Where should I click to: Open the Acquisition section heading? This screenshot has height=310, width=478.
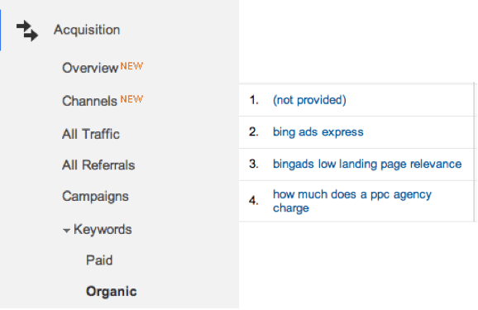(87, 31)
